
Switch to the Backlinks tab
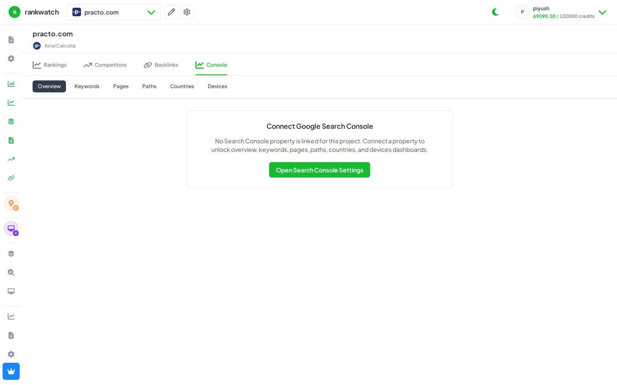point(161,65)
